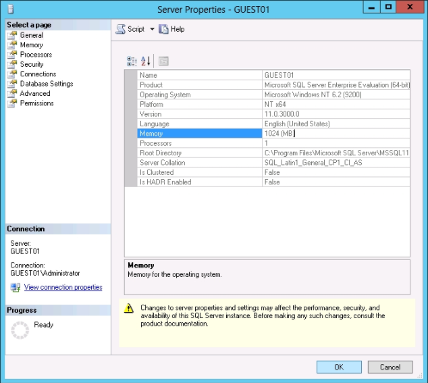Select the Version property row
Viewport: 428px width, 383px height.
tap(273, 114)
